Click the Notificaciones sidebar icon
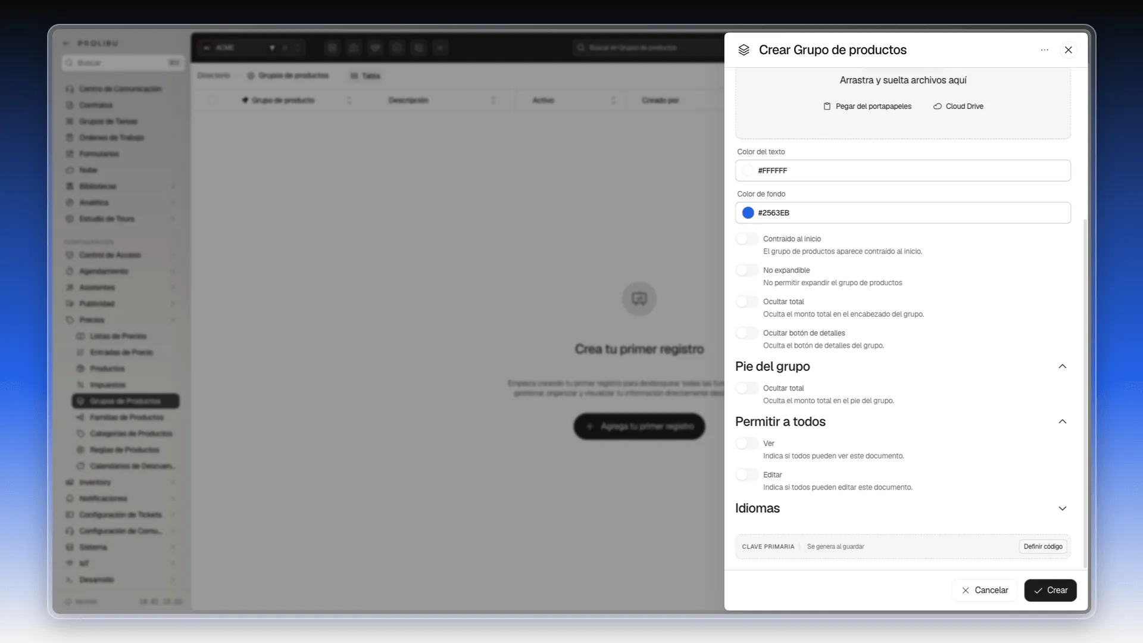Screen dimensions: 1143x643 70,498
